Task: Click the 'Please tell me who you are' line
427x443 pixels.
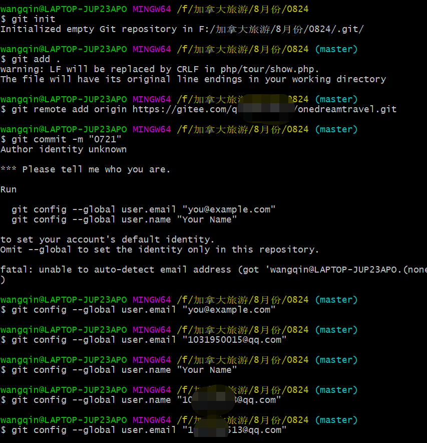Action: pos(86,169)
